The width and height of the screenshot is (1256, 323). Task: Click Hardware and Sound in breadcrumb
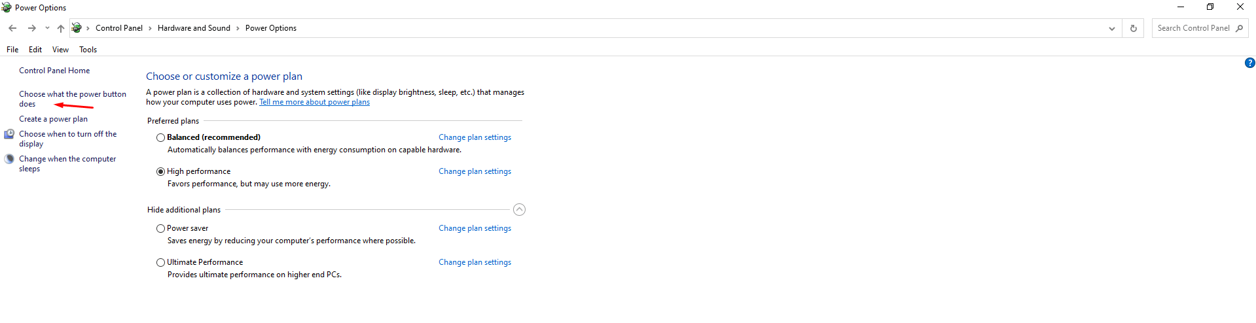coord(194,28)
